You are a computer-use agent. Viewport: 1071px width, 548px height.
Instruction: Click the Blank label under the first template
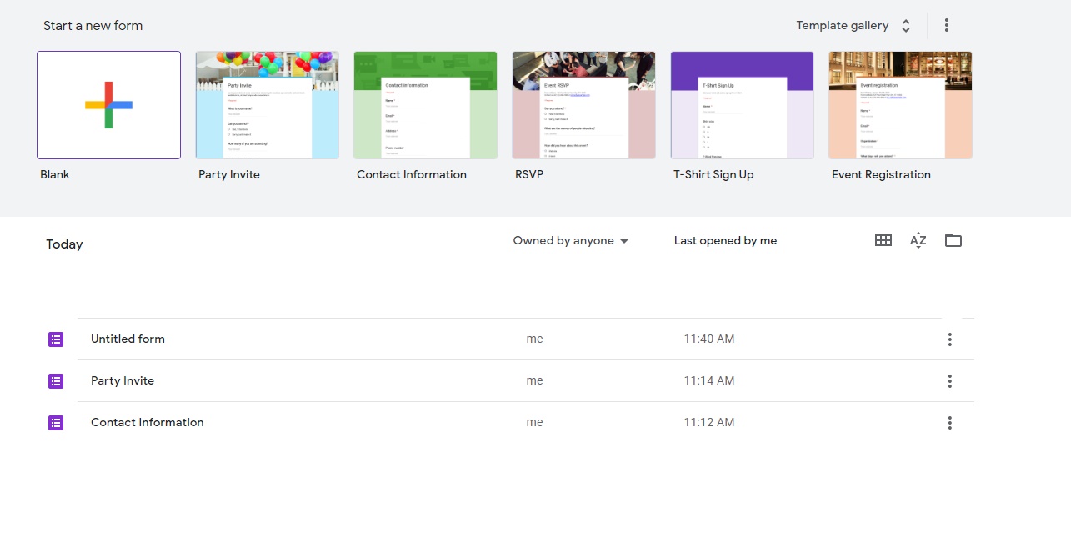(55, 175)
